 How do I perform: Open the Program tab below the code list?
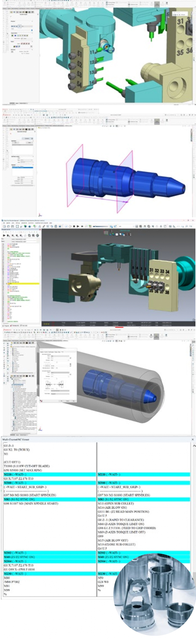(x=6, y=326)
